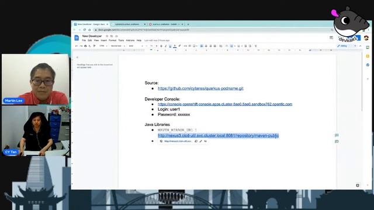Open the File menu

click(x=84, y=40)
